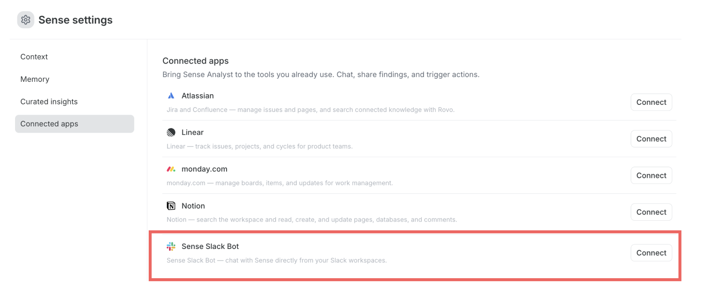
Task: Click the Slack logo icon
Action: pos(171,246)
